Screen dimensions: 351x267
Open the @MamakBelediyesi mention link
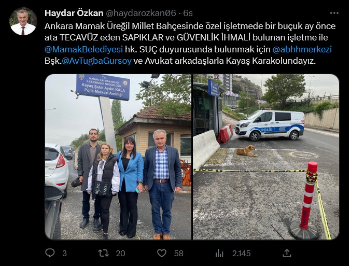[x=83, y=49]
